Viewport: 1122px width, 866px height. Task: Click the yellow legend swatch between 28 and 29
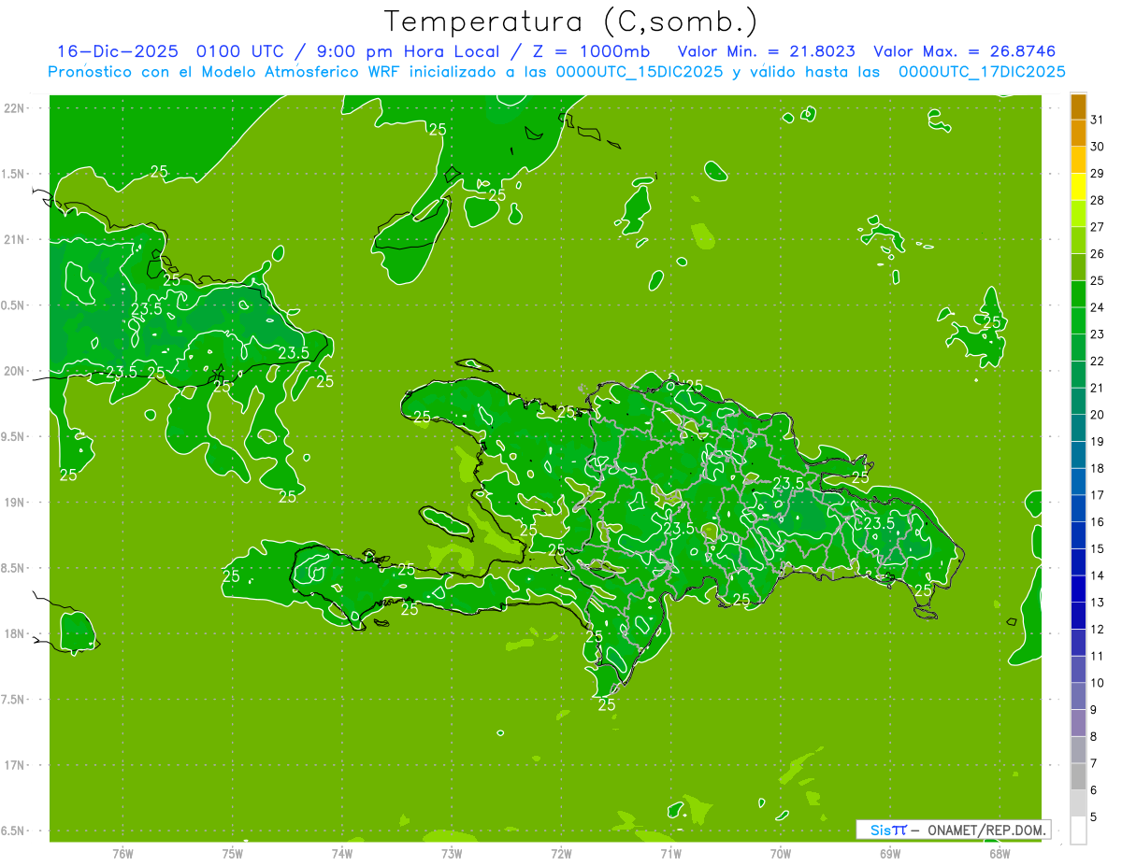tap(1078, 187)
